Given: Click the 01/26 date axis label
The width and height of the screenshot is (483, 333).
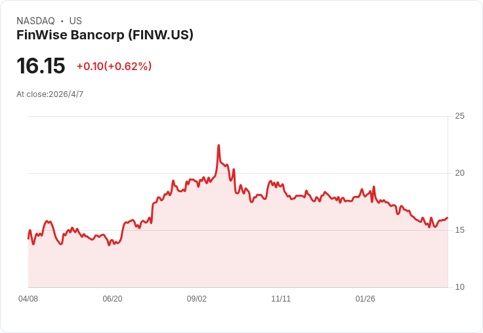Looking at the screenshot, I should (366, 298).
